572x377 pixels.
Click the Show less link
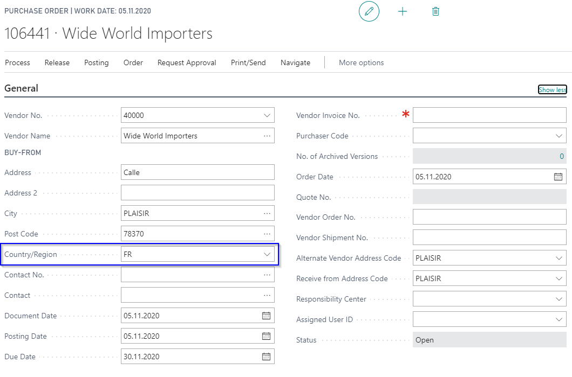pyautogui.click(x=552, y=89)
